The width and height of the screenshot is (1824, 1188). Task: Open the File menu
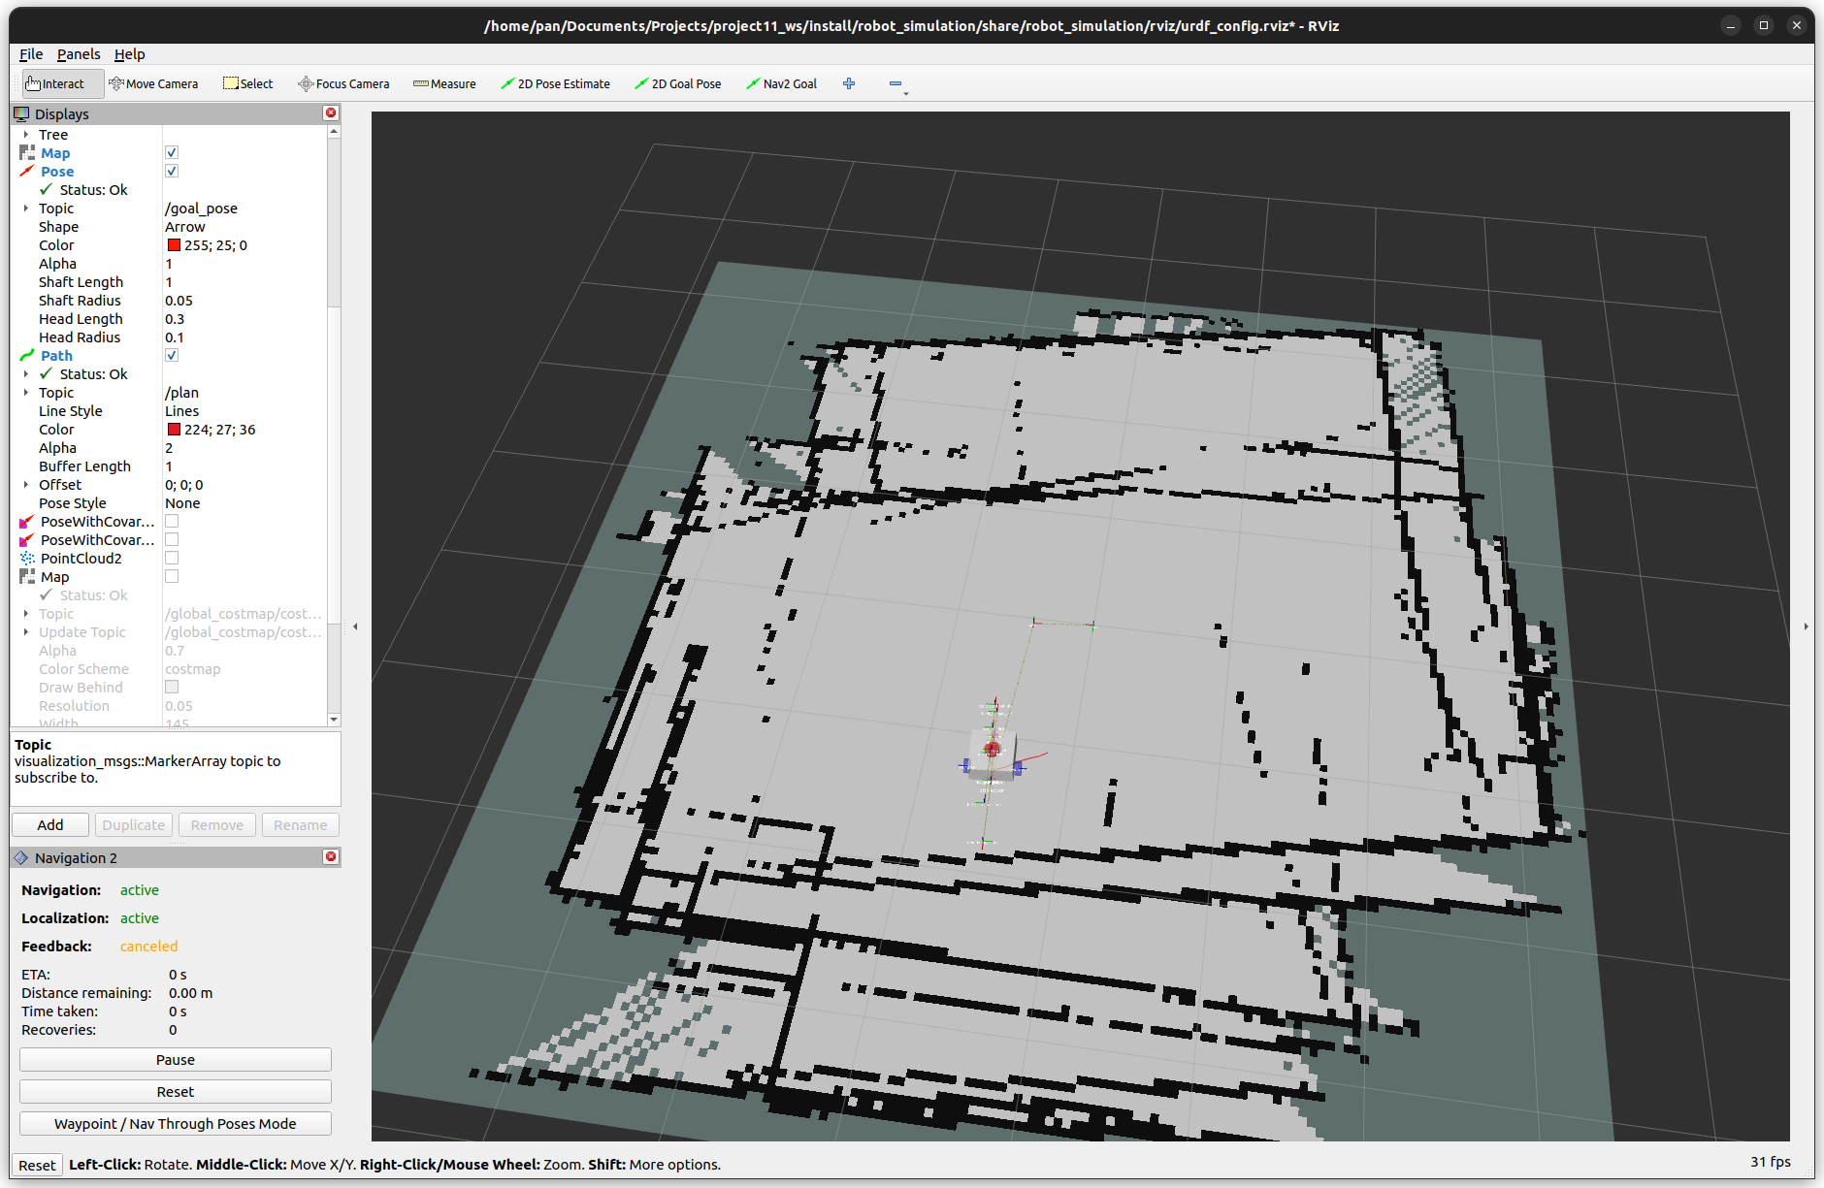pos(31,54)
